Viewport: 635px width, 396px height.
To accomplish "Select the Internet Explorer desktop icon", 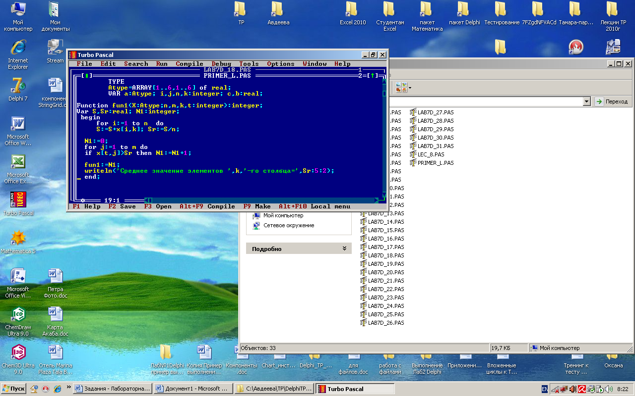I will coord(18,55).
